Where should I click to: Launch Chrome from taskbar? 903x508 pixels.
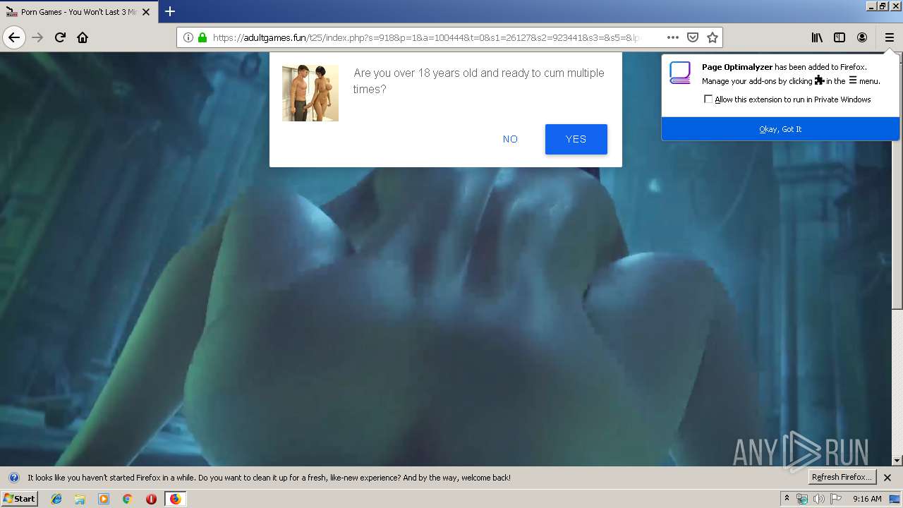pyautogui.click(x=127, y=499)
